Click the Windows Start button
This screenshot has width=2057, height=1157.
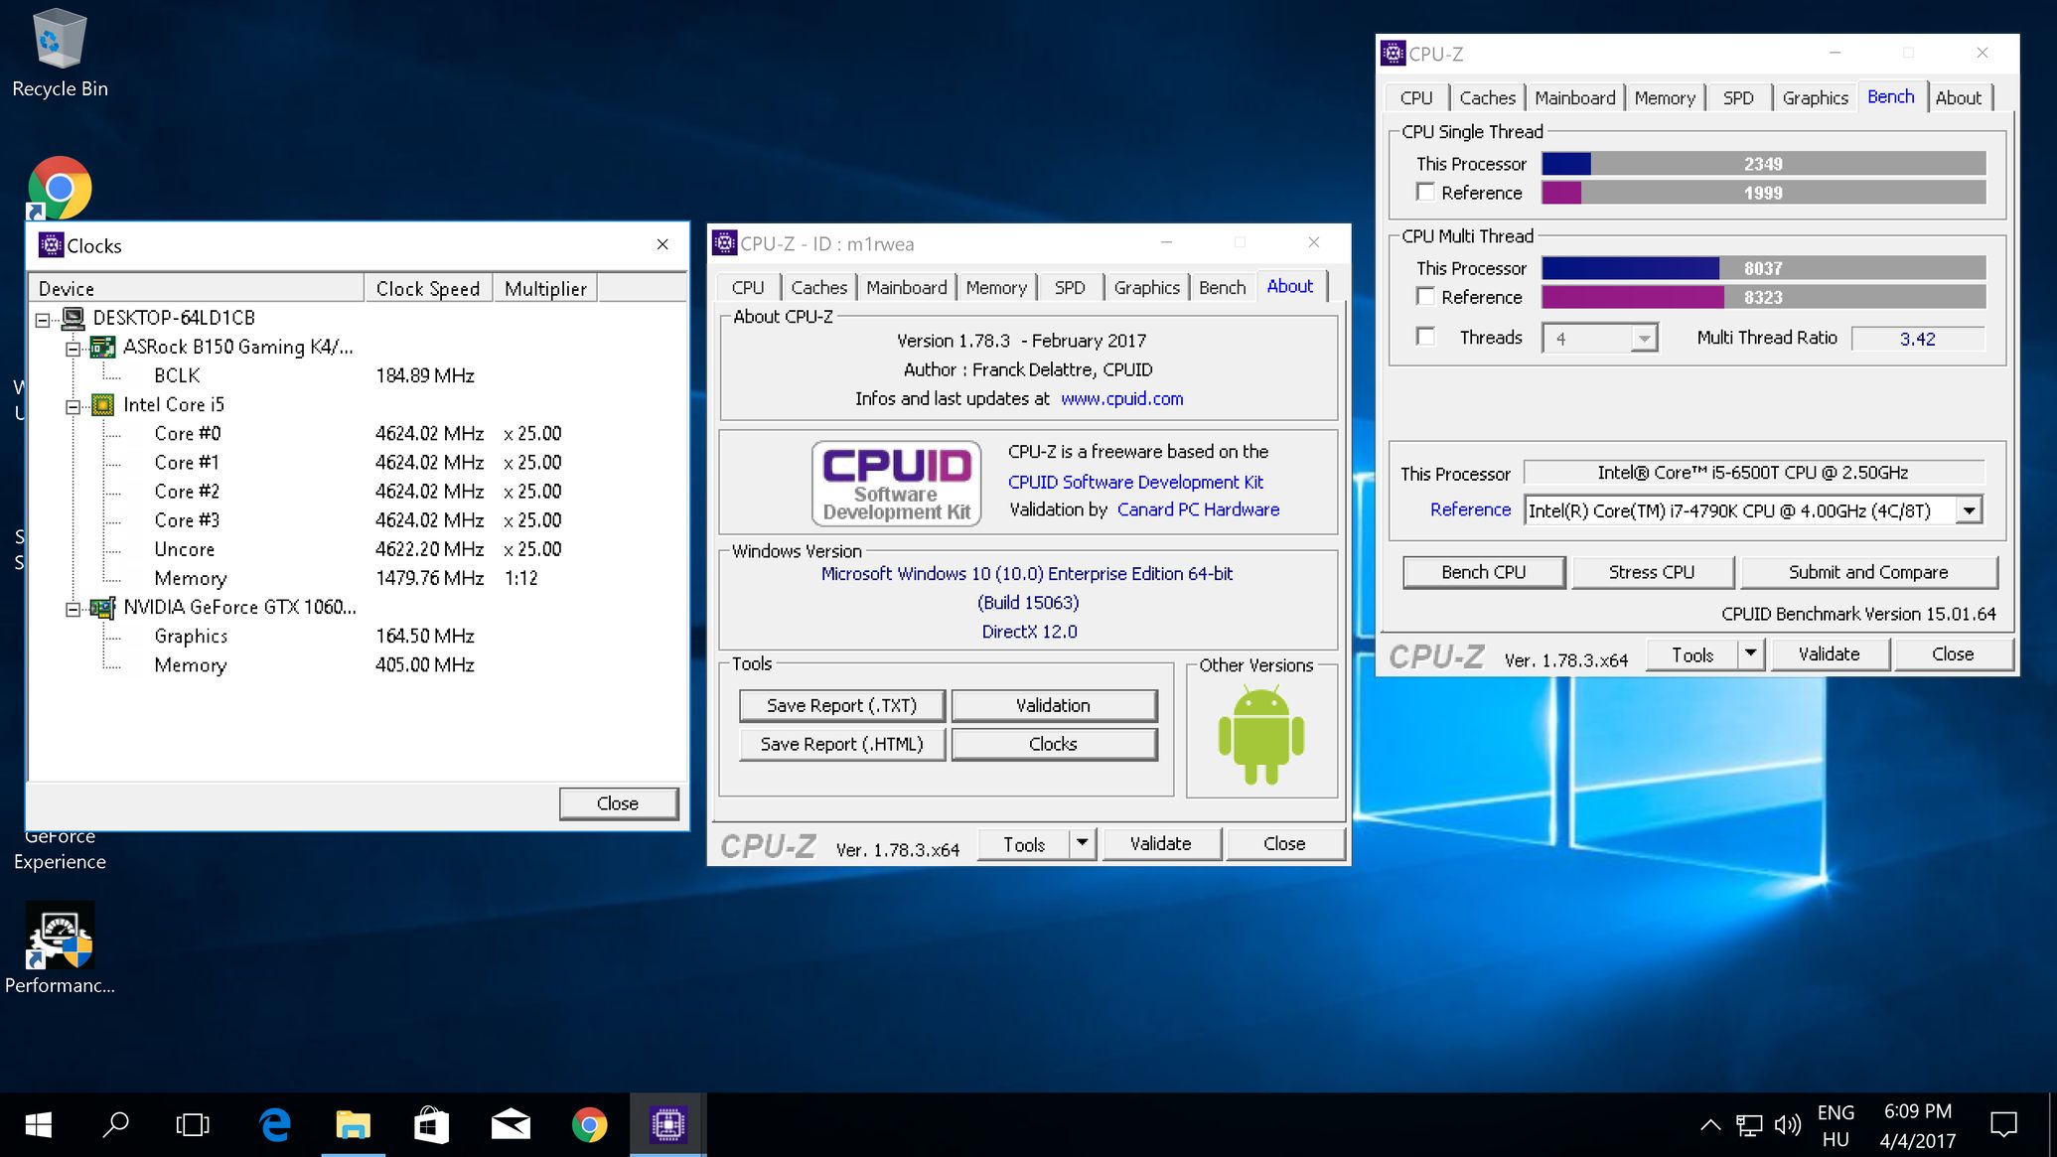(x=38, y=1125)
